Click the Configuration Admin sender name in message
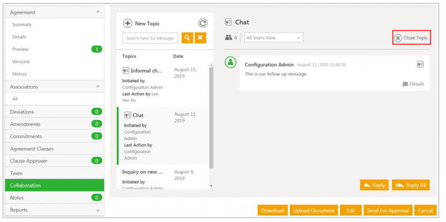This screenshot has width=446, height=222. pos(269,65)
